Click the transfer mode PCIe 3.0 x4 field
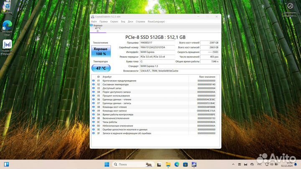 (x=157, y=57)
